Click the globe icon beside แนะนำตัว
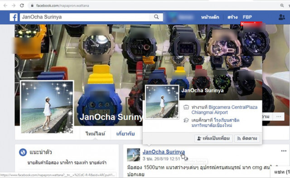Screen dimensions: 290x178 (x=23, y=152)
